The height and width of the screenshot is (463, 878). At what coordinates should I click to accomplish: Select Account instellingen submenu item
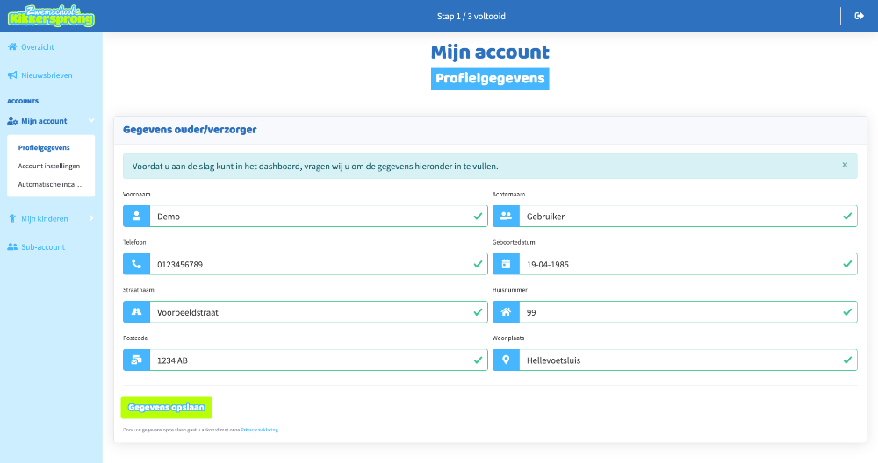pyautogui.click(x=49, y=166)
